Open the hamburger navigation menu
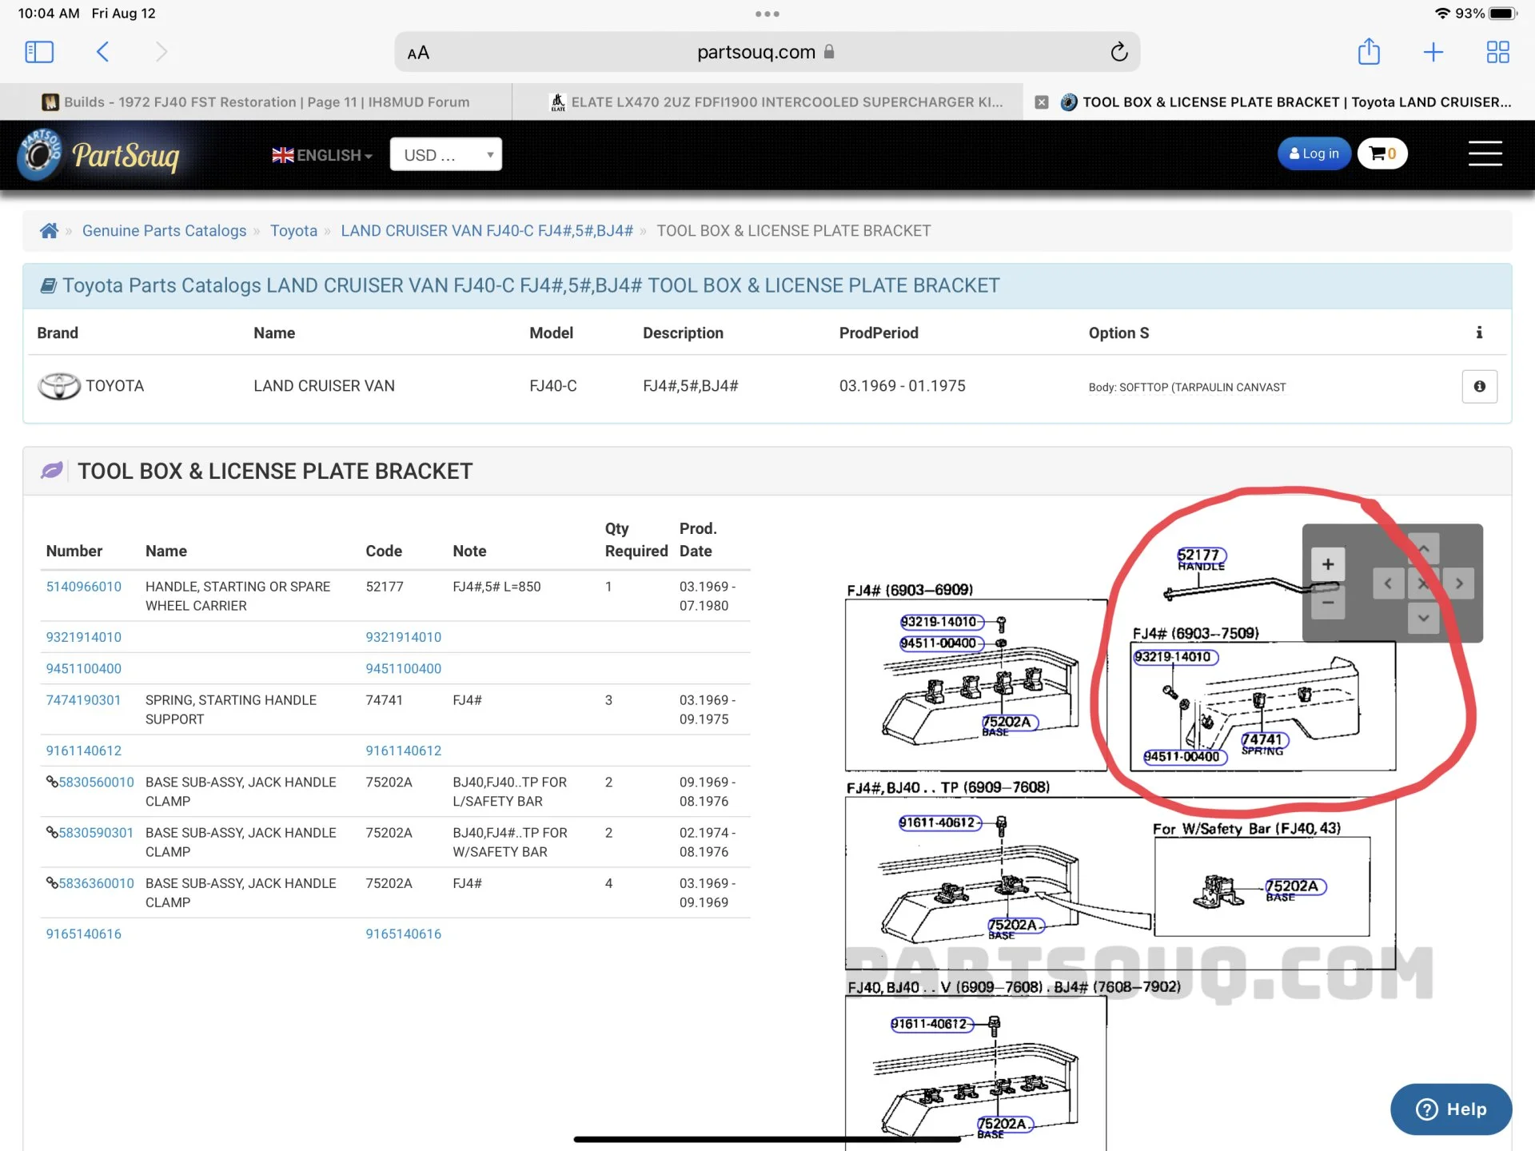 [1485, 153]
